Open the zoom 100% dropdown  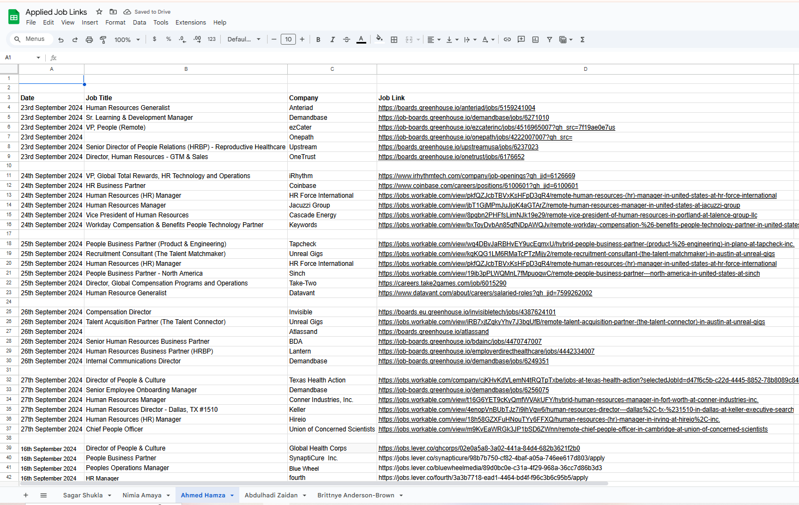coord(127,40)
